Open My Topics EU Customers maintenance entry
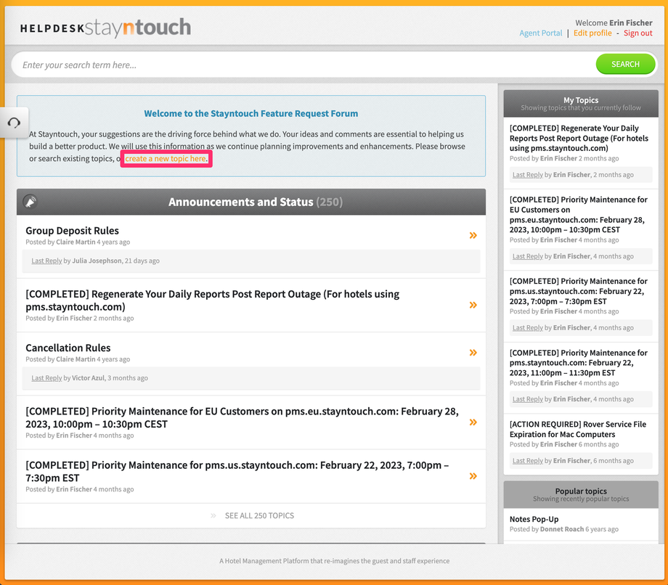The width and height of the screenshot is (668, 585). tap(579, 215)
